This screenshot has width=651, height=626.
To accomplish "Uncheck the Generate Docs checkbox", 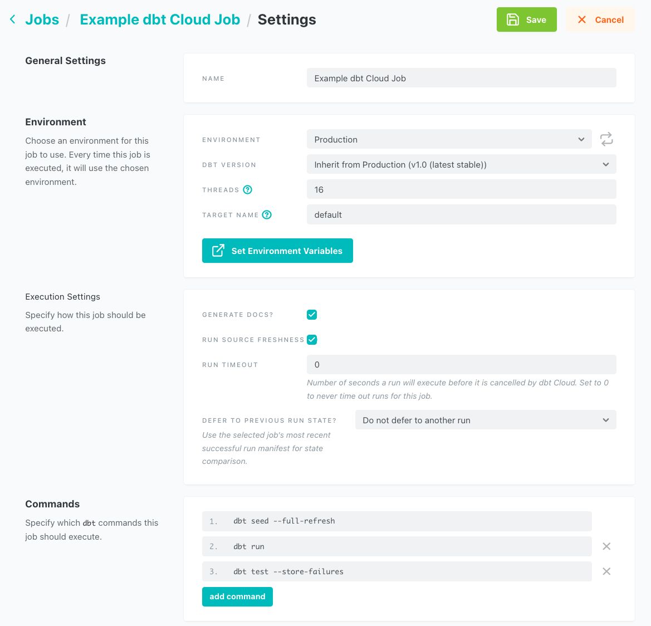I will 312,315.
